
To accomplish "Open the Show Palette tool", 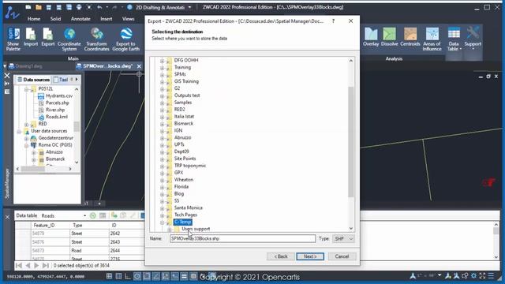I will [13, 39].
